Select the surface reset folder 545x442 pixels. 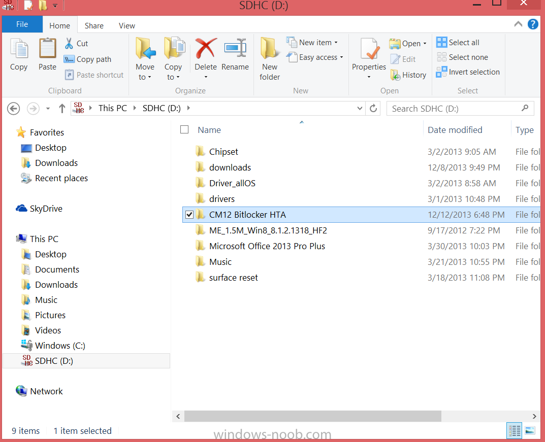(x=233, y=278)
